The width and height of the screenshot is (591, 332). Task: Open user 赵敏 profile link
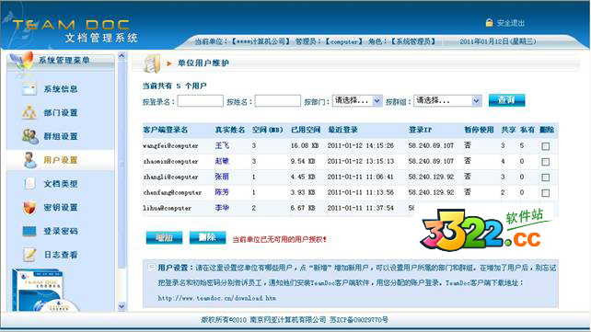pyautogui.click(x=222, y=161)
